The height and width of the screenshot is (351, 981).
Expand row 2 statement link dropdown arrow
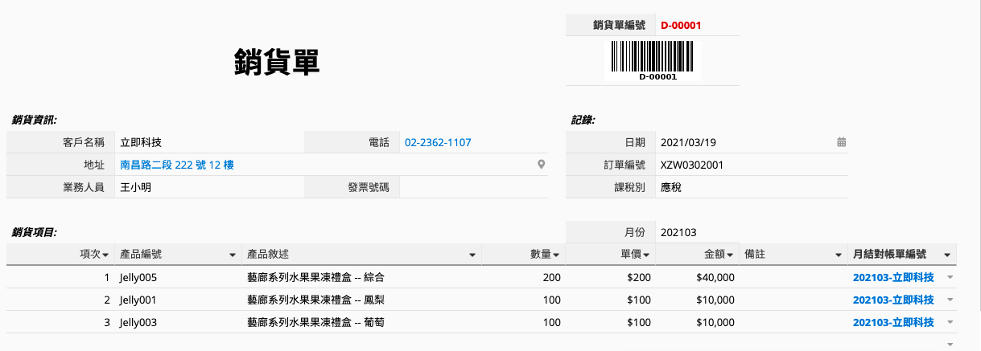tap(950, 300)
